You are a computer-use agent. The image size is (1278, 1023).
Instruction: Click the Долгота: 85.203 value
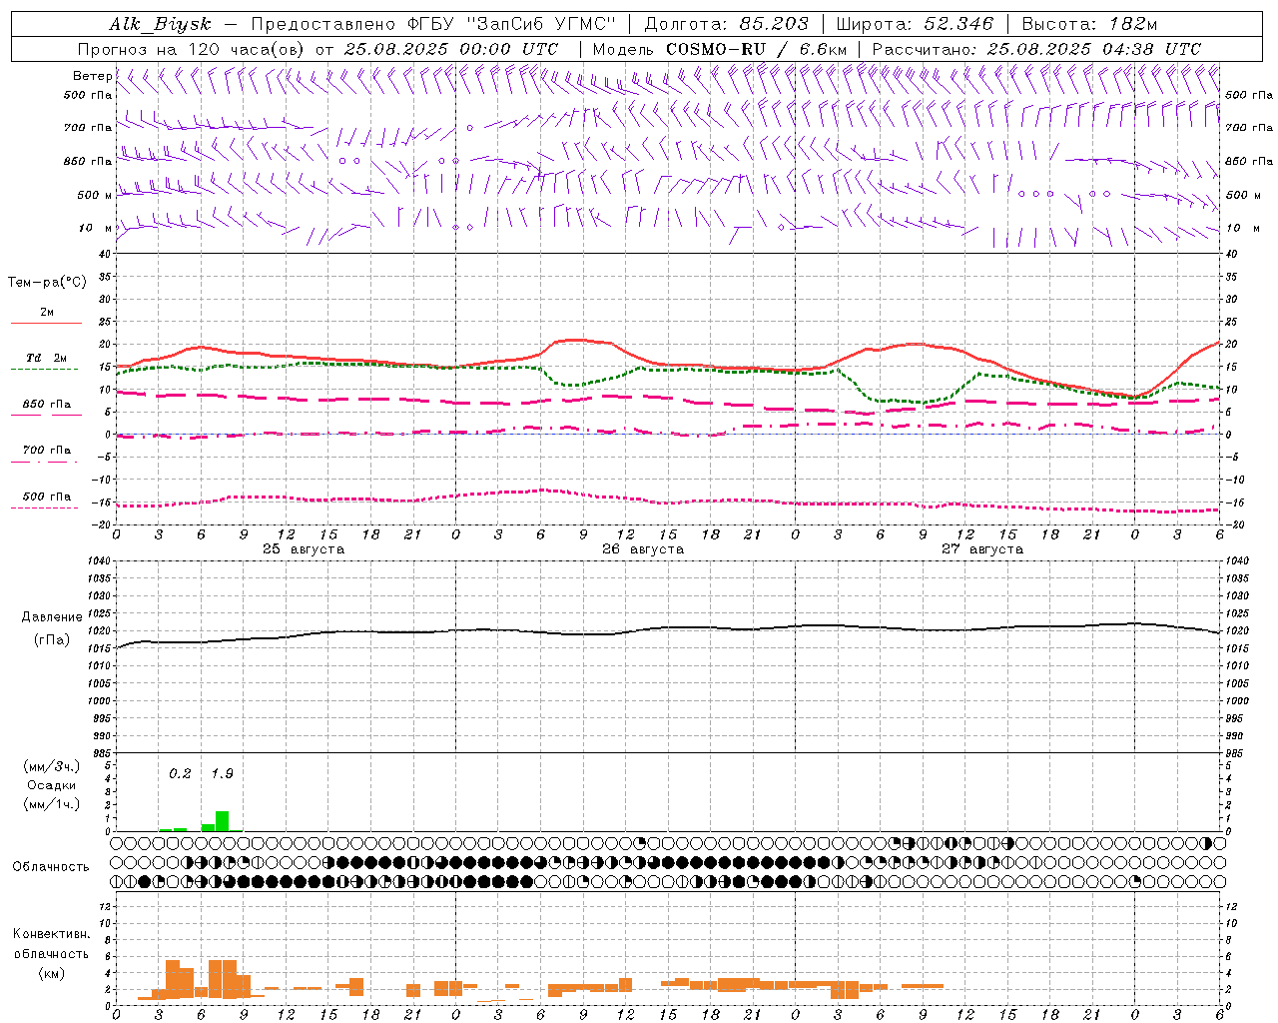tap(727, 24)
